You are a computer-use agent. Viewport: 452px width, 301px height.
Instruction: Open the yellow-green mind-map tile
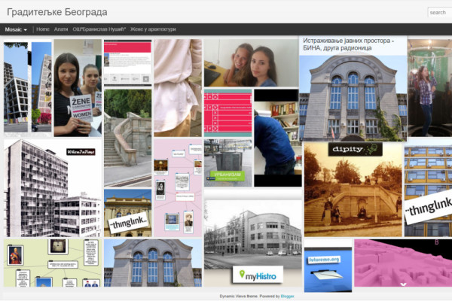coord(53,263)
